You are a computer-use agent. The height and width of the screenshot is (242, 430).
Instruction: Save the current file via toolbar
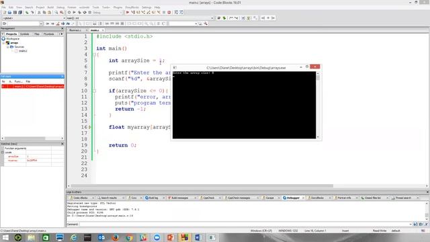click(x=15, y=12)
